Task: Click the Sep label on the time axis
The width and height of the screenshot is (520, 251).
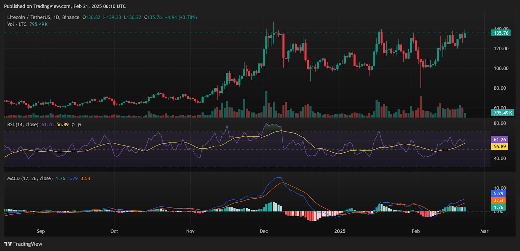Action: click(41, 231)
